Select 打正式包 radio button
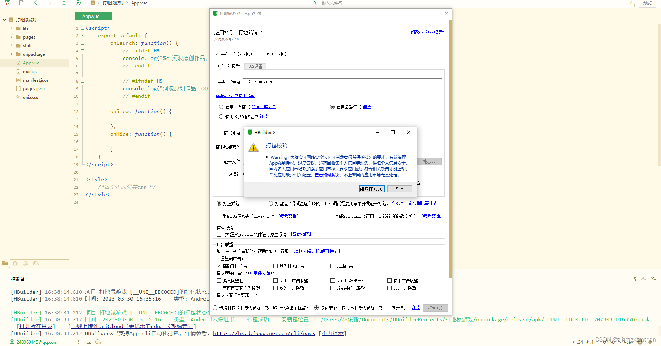The image size is (661, 346). tap(219, 203)
